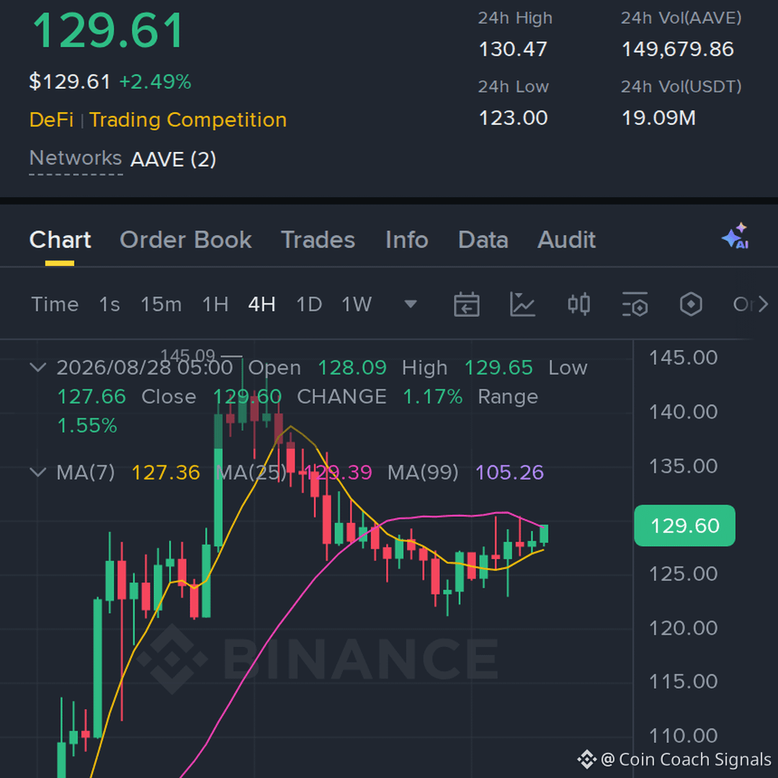Open the DeFi category link
The image size is (778, 778).
[x=52, y=120]
